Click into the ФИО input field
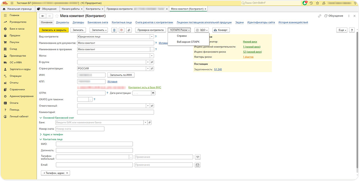This screenshot has height=181, width=359. point(94,144)
